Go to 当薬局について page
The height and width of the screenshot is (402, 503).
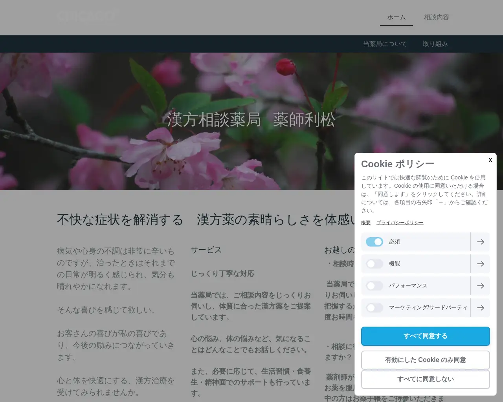385,44
